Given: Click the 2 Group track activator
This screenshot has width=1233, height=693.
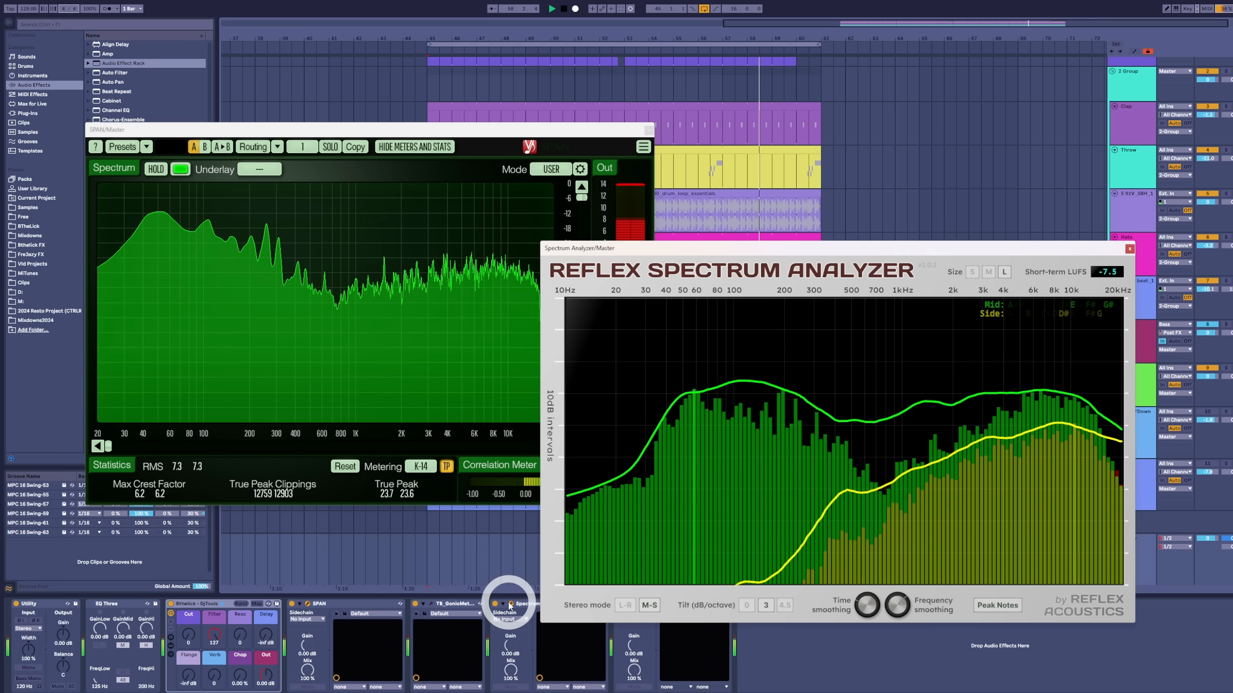Looking at the screenshot, I should (x=1207, y=71).
